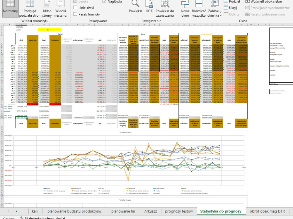
Task: Select the cell with value 3 151 622,50
Action: pyautogui.click(x=21, y=118)
